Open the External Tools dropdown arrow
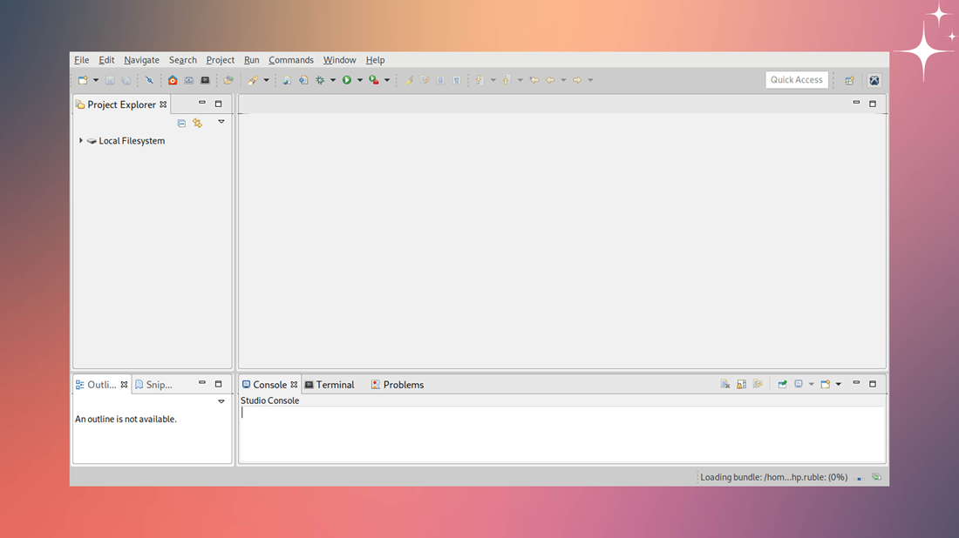Image resolution: width=959 pixels, height=538 pixels. 386,80
